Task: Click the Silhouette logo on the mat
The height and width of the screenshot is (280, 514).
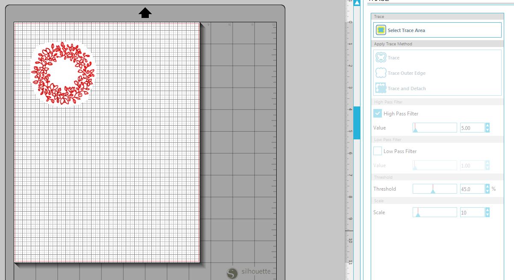Action: click(232, 273)
